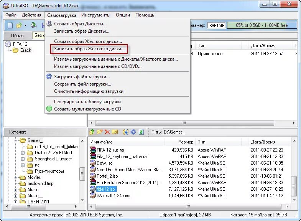
Task: Open the Помощь menu
Action: click(145, 15)
